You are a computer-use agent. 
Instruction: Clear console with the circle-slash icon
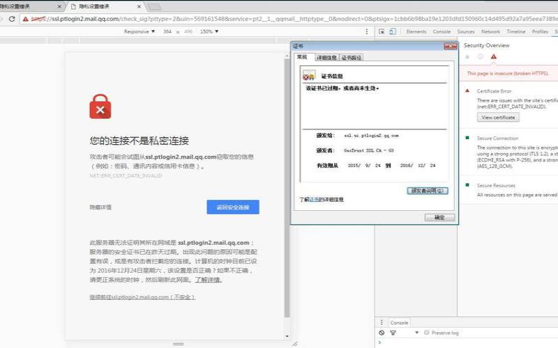point(382,333)
